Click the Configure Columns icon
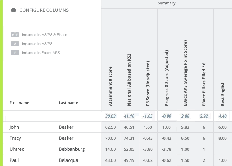The height and width of the screenshot is (166, 232). (x=14, y=10)
